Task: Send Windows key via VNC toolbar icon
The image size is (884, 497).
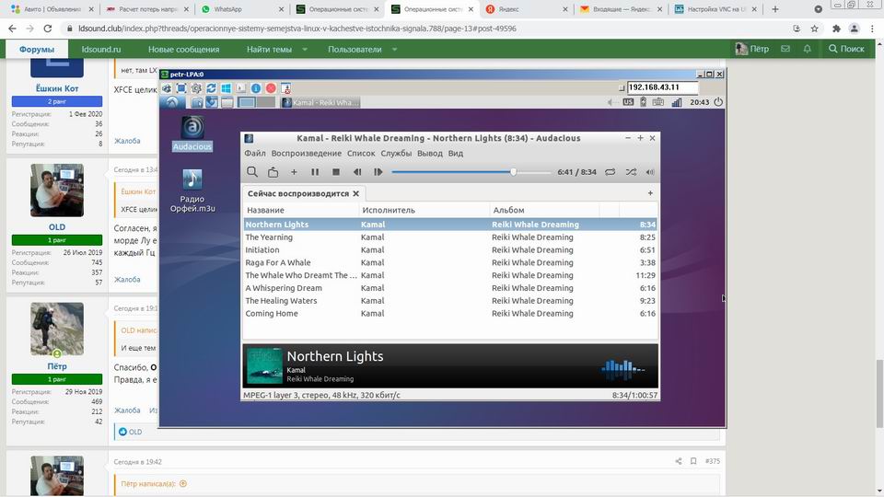Action: click(227, 88)
